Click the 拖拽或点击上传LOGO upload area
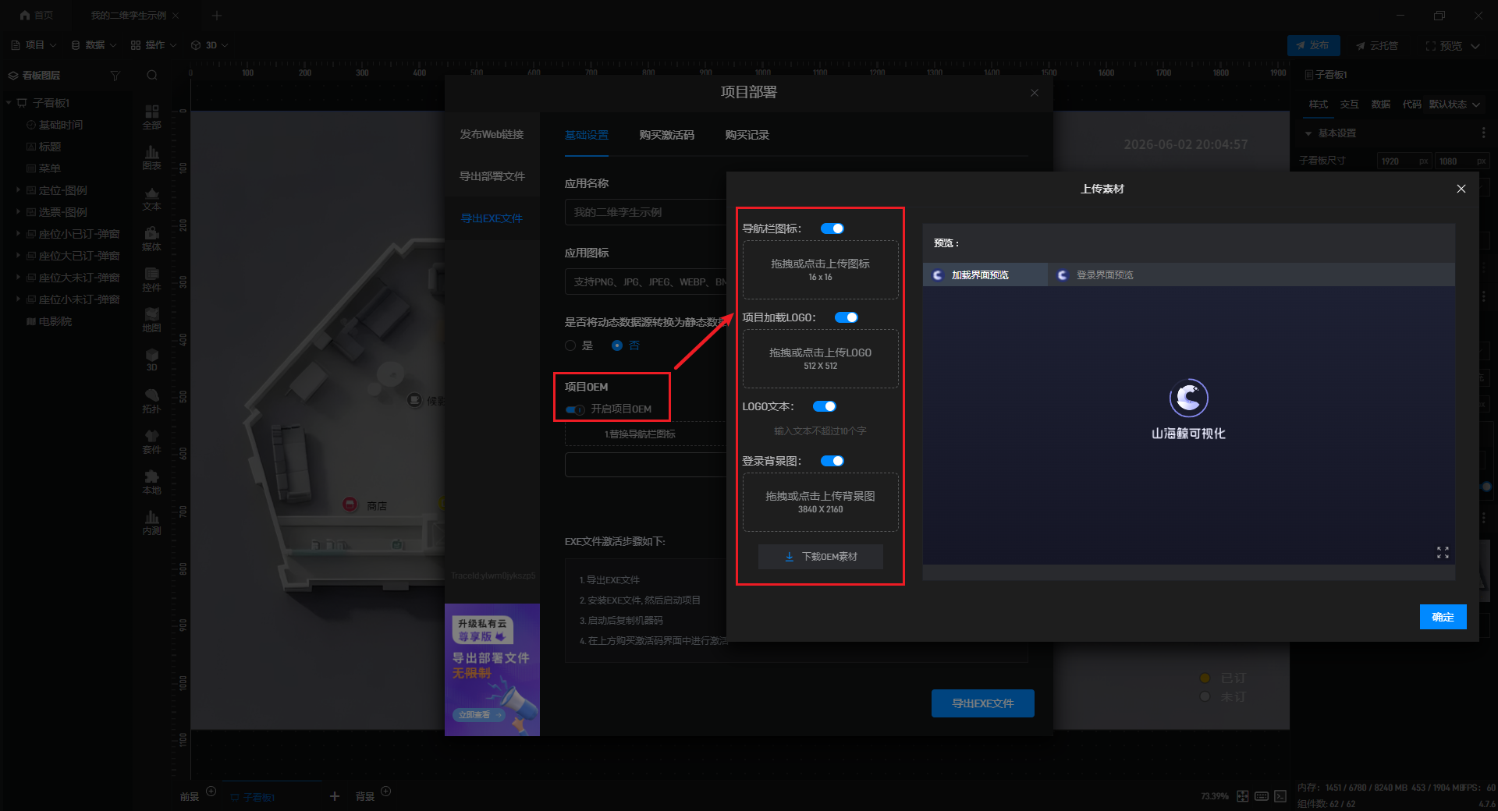Screen dimensions: 1498x811 click(820, 359)
